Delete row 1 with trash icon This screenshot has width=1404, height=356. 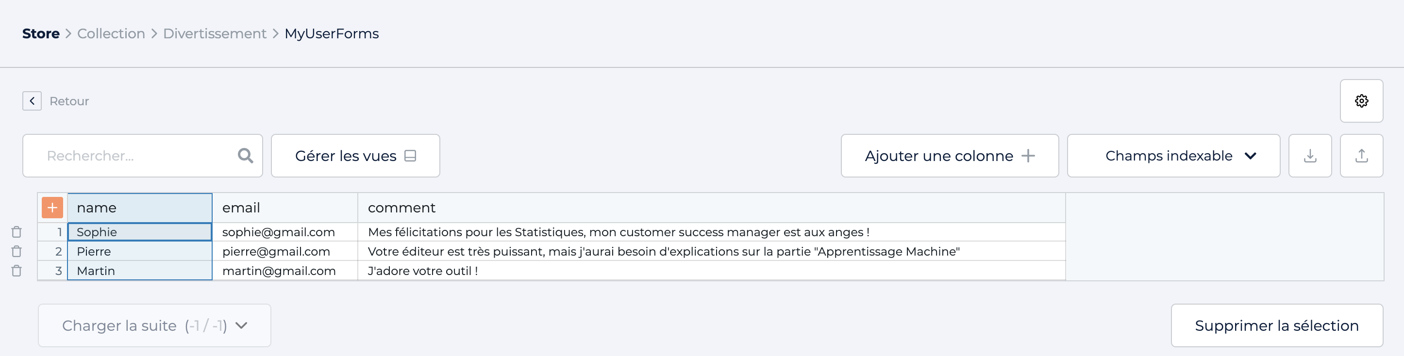click(17, 232)
